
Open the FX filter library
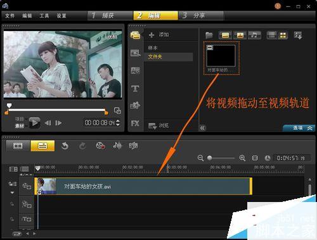pyautogui.click(x=135, y=123)
